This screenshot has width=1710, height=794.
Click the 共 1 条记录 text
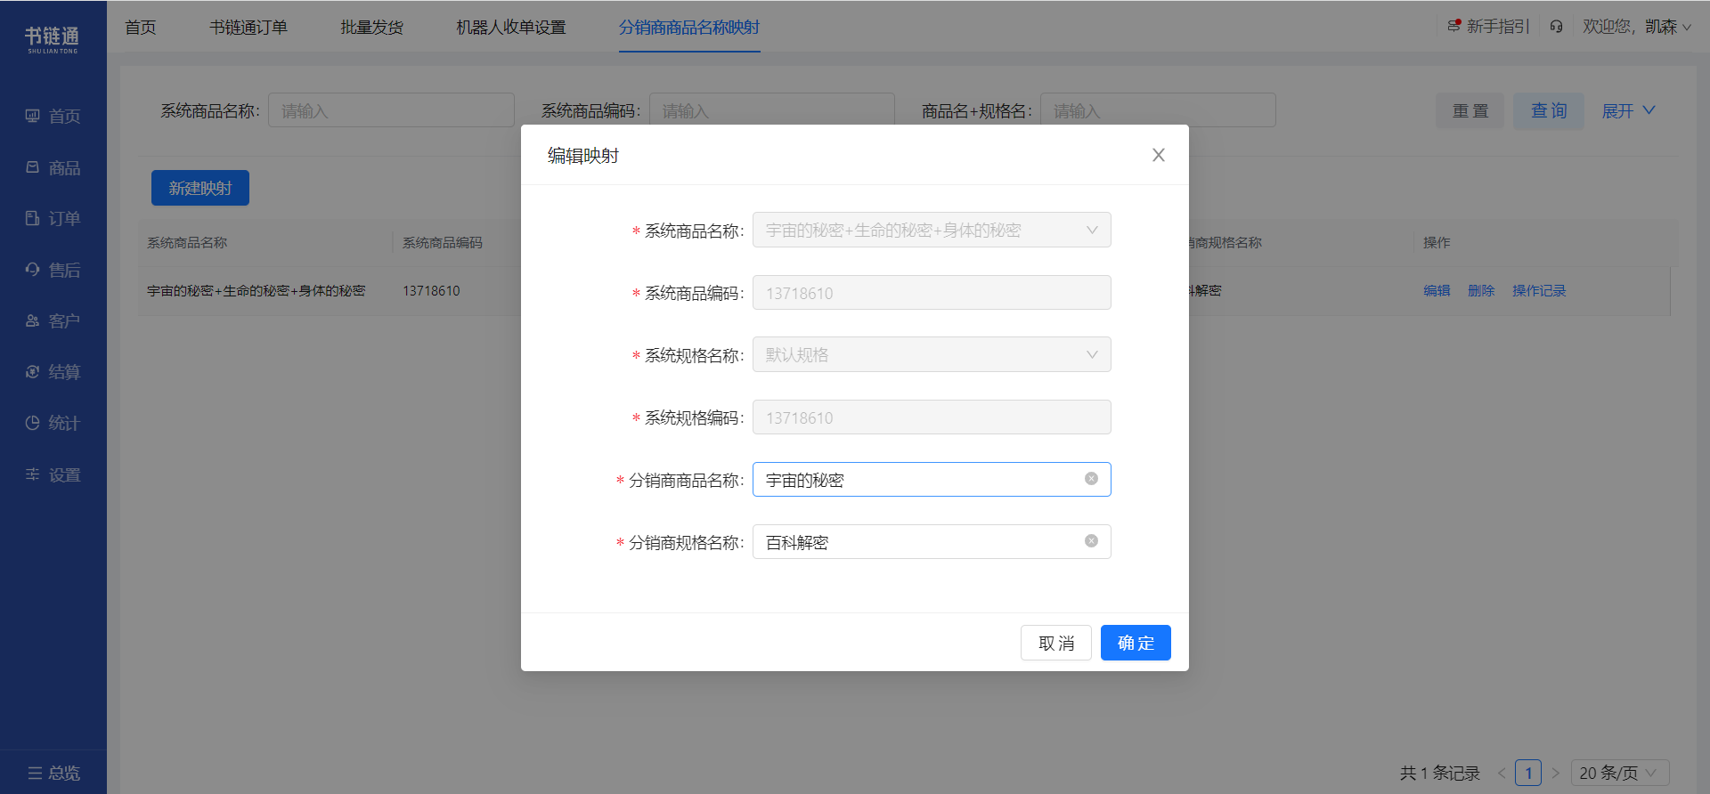coord(1439,773)
